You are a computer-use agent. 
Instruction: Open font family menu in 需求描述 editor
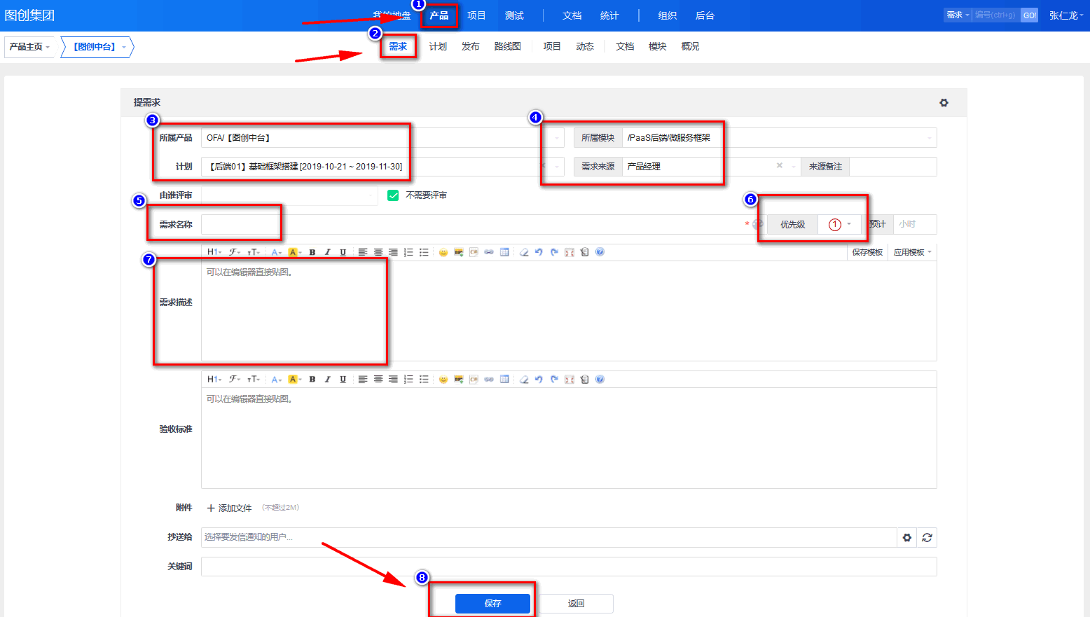click(234, 252)
